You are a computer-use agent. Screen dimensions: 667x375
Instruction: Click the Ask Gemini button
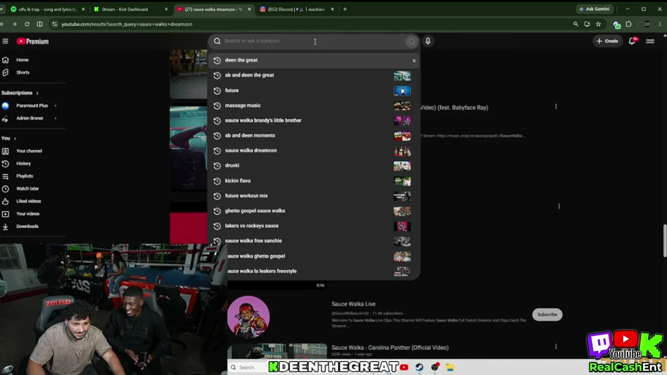594,9
